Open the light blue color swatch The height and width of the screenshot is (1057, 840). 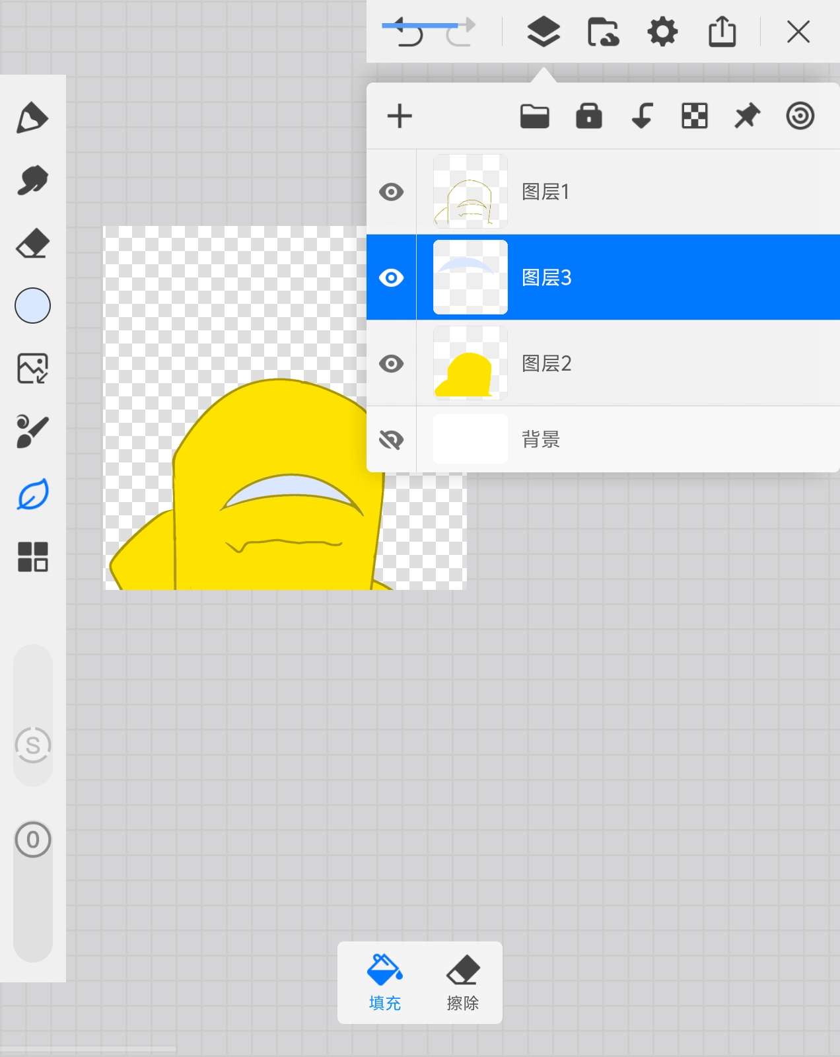pos(32,306)
